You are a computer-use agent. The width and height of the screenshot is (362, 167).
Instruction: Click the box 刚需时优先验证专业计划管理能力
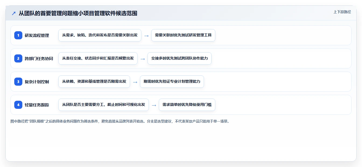point(172,82)
